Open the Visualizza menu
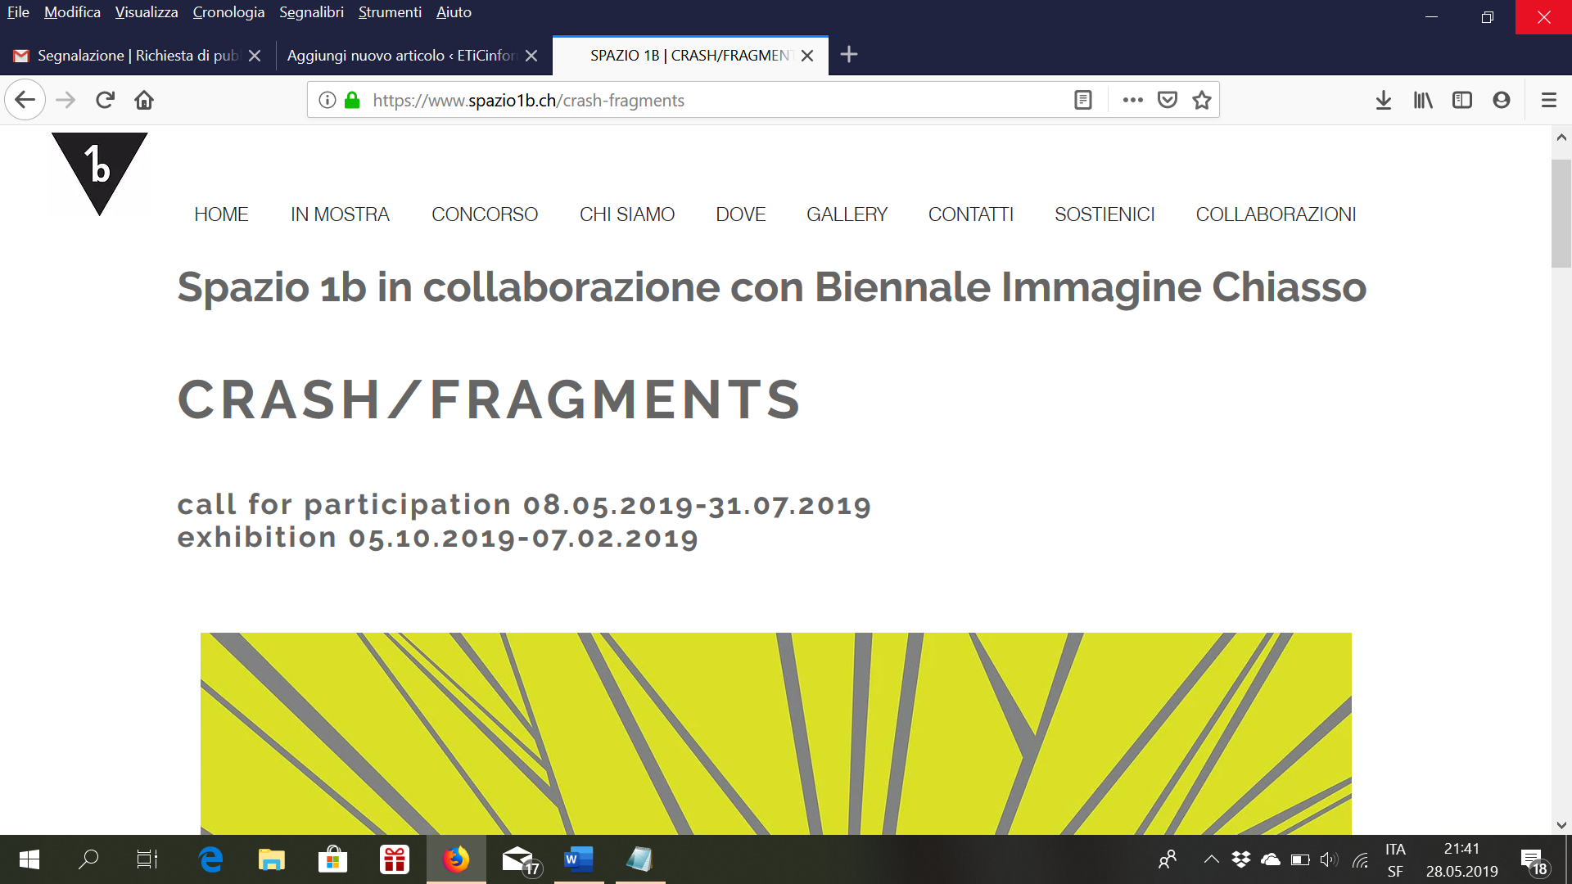Viewport: 1572px width, 884px height. 147,12
